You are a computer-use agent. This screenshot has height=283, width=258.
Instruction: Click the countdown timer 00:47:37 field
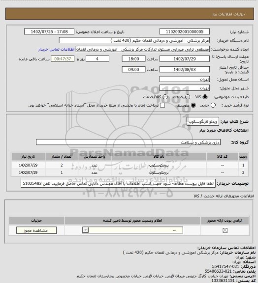(63, 59)
